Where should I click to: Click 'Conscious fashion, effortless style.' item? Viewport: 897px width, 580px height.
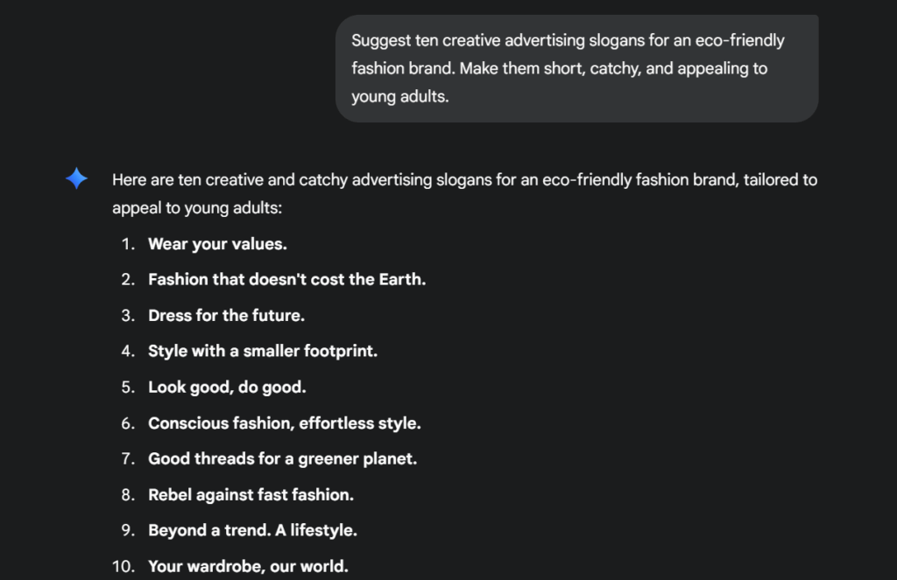click(284, 423)
